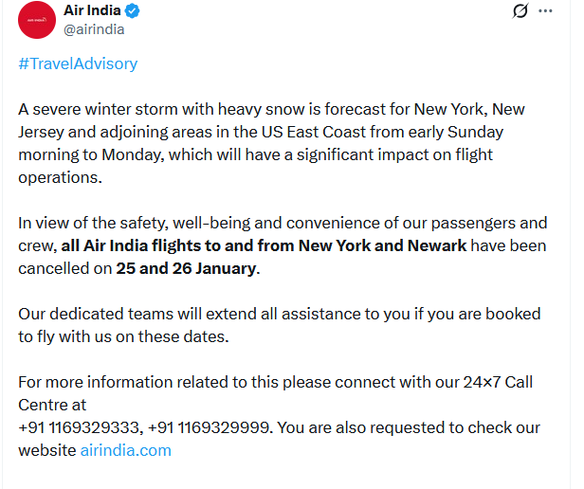
Task: Click the words "Centre at"
Action: 52,405
